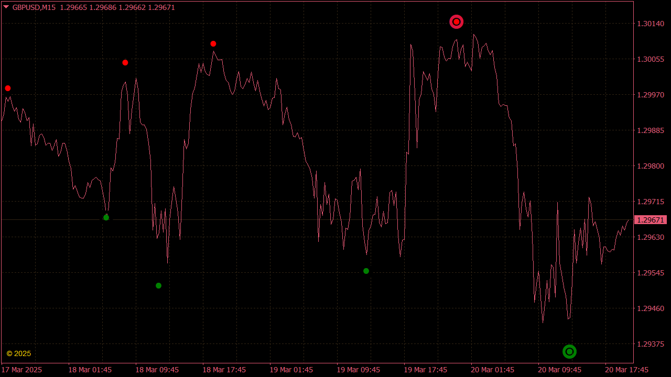Image resolution: width=671 pixels, height=377 pixels.
Task: Click the 1.29715 price scale label
Action: 651,202
